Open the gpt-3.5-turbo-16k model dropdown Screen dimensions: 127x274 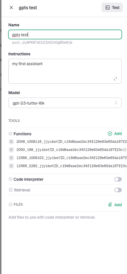tap(65, 103)
